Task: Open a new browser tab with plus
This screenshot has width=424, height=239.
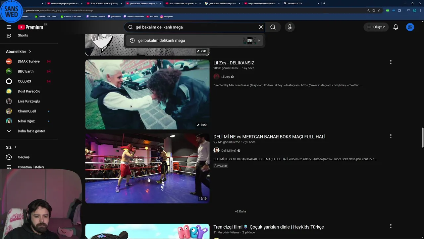Action: (x=324, y=3)
